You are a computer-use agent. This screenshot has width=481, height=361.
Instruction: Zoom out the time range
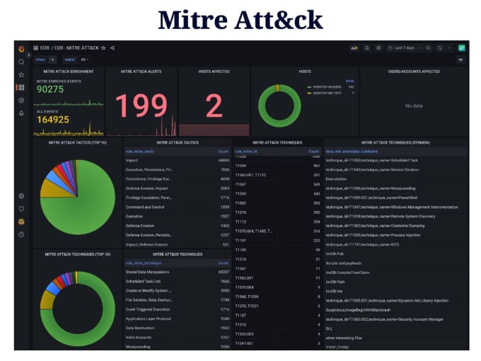click(428, 48)
